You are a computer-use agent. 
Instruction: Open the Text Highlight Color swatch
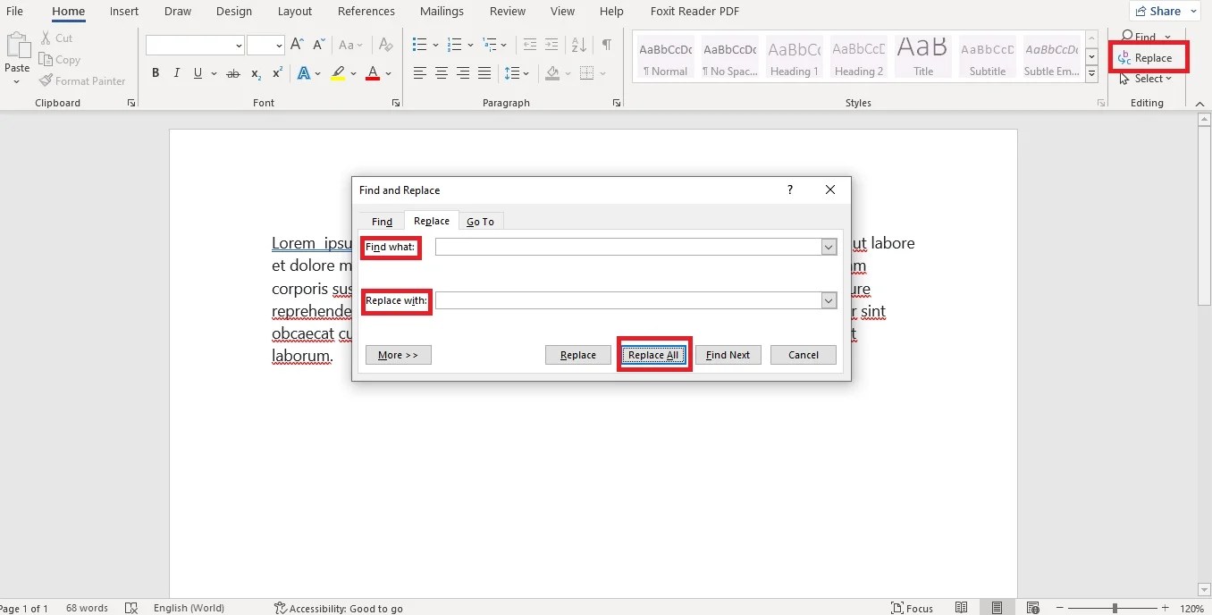pos(340,72)
